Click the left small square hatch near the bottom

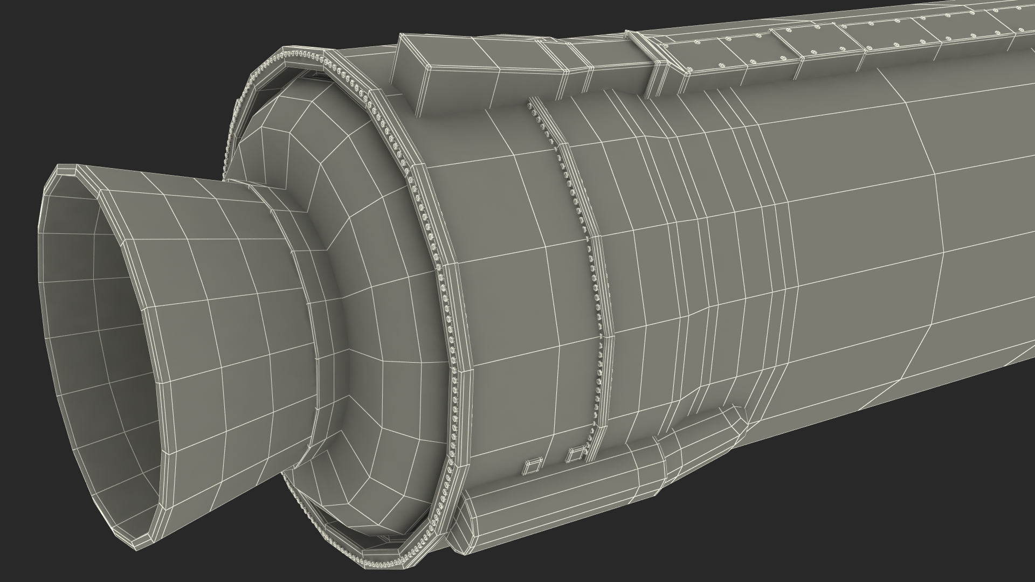pos(533,466)
